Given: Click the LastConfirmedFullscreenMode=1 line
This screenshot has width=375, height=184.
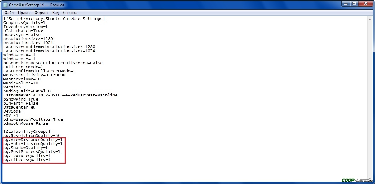Looking at the screenshot, I should tap(39, 71).
